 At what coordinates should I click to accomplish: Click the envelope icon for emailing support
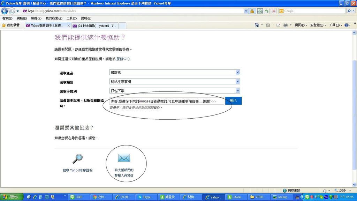tap(124, 158)
